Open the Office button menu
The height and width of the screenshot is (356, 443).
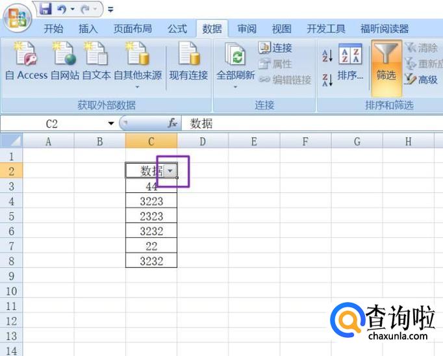[18, 18]
